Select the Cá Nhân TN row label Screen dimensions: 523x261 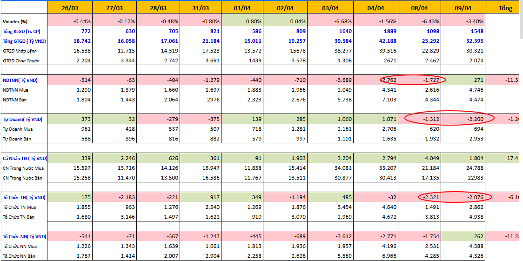(x=24, y=158)
